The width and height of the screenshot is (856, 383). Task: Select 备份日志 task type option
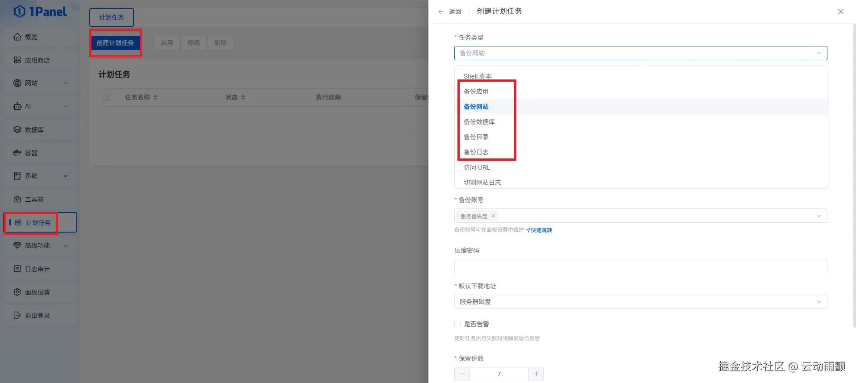[x=641, y=152]
